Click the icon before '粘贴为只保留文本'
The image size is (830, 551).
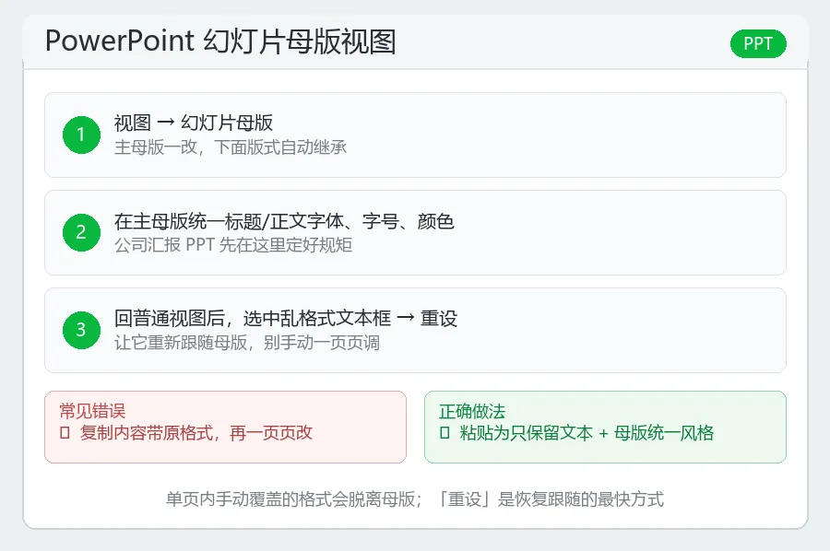click(445, 433)
